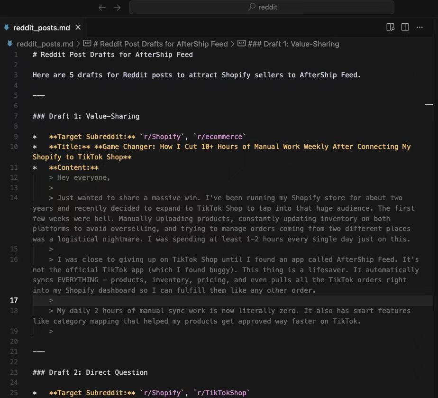This screenshot has width=438, height=398.
Task: Click the file icon in breadcrumb bar
Action: click(10, 44)
